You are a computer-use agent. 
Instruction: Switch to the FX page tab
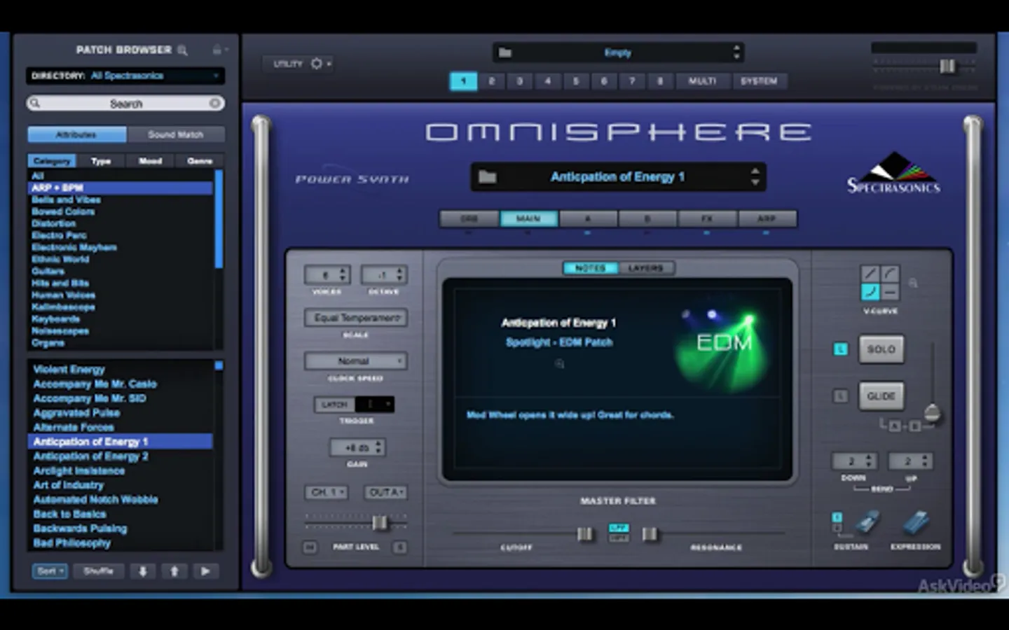tap(707, 219)
